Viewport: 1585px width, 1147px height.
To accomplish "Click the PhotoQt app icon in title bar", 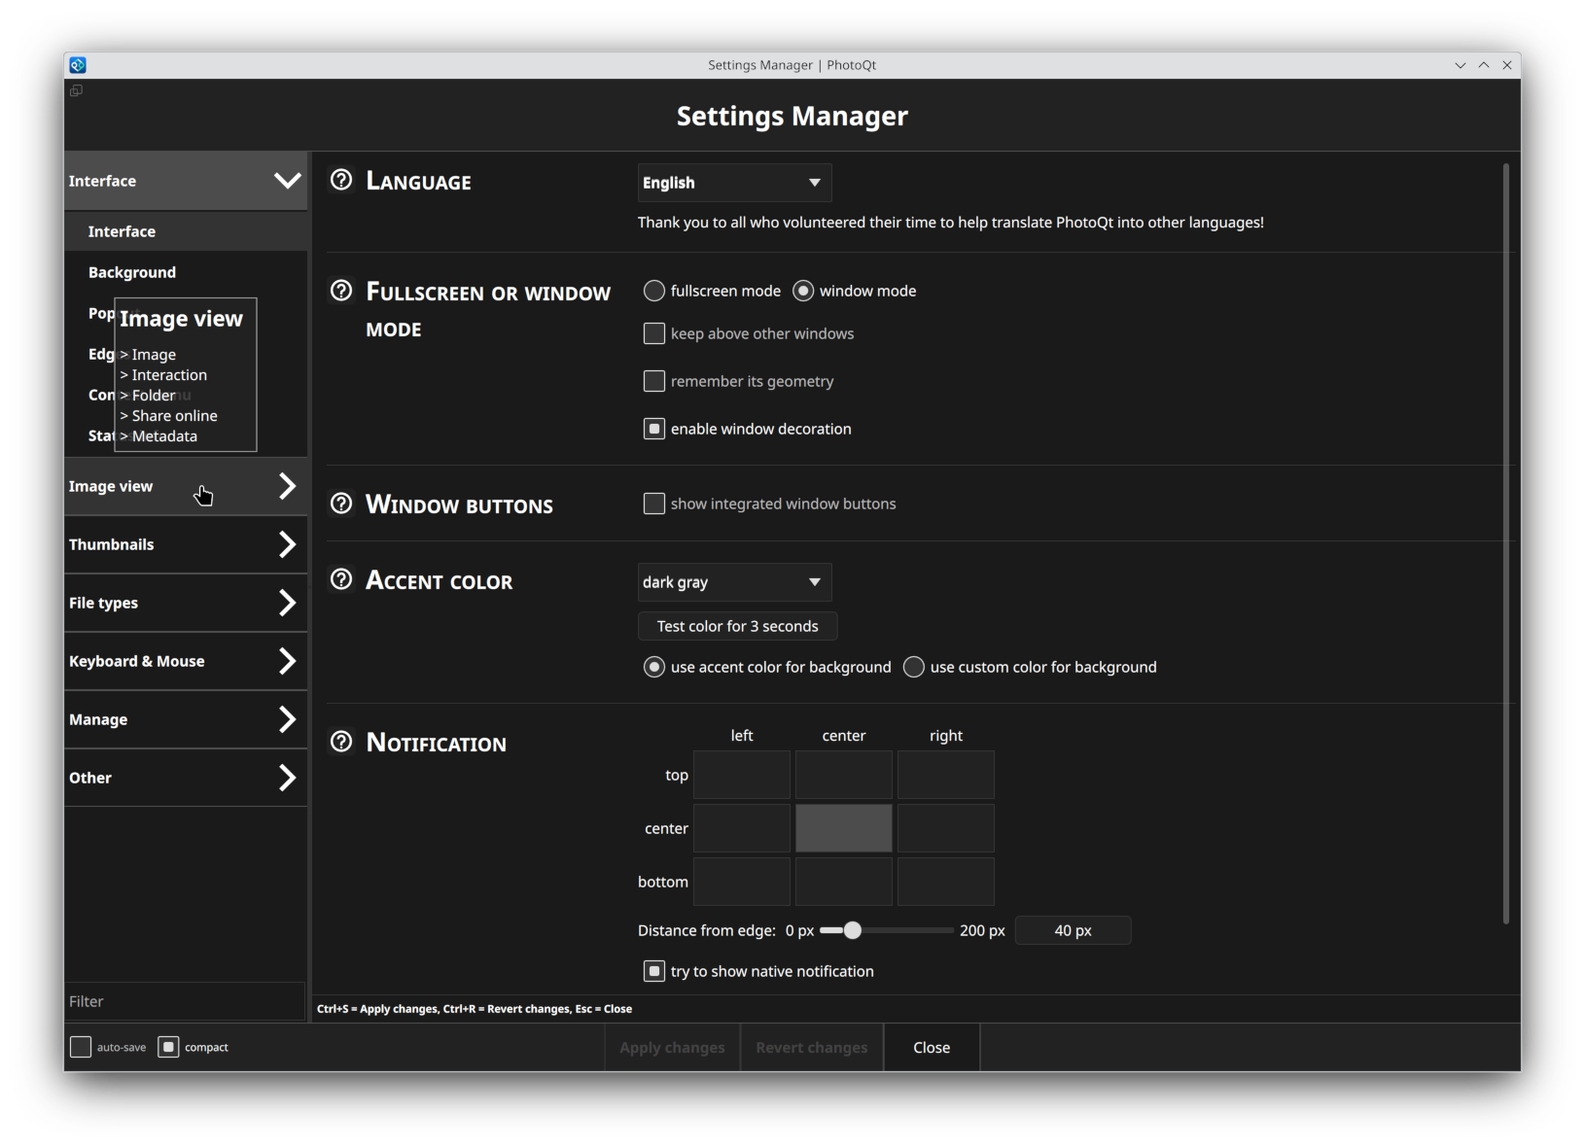I will click(78, 65).
